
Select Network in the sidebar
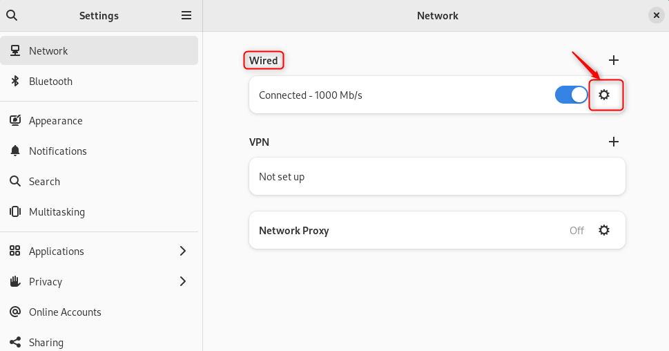(99, 50)
